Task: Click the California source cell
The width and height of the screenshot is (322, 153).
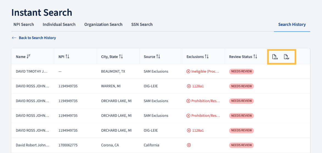Action: (x=152, y=145)
